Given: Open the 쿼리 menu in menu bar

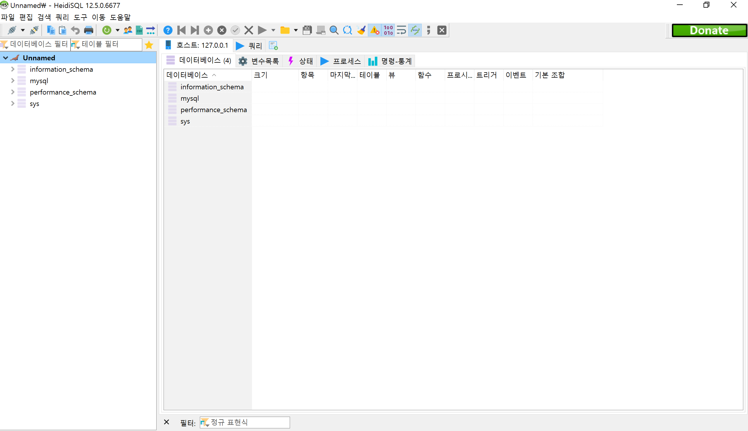Looking at the screenshot, I should 62,17.
